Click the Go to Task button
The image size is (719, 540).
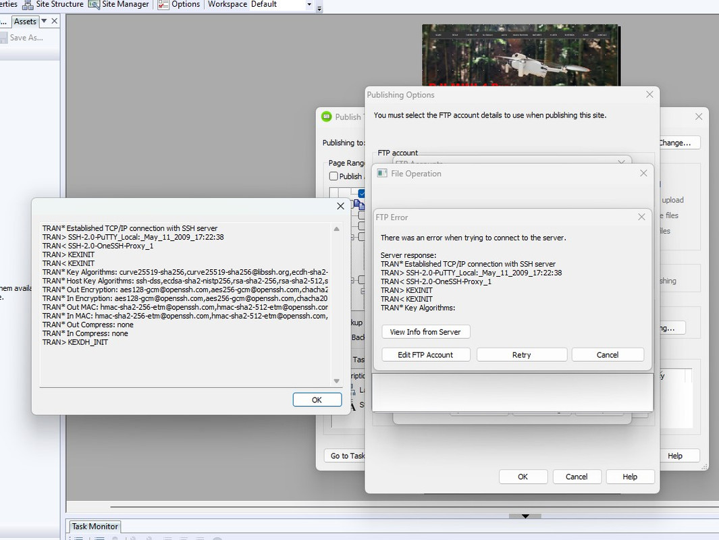point(345,456)
